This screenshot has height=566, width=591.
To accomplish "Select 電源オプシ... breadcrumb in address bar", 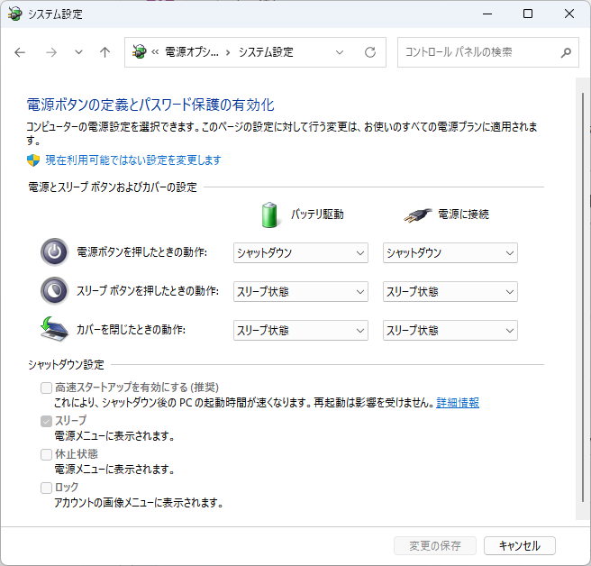I will (192, 52).
